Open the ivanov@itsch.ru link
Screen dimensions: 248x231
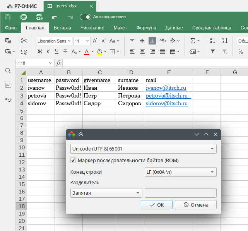166,88
